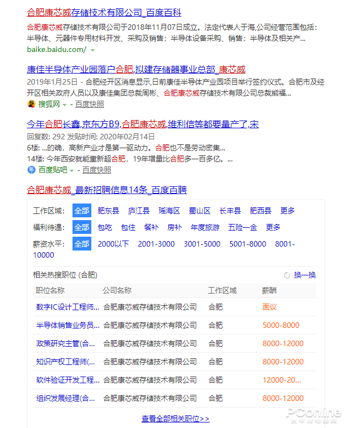Choose the 5001-8000 salary range

247,244
